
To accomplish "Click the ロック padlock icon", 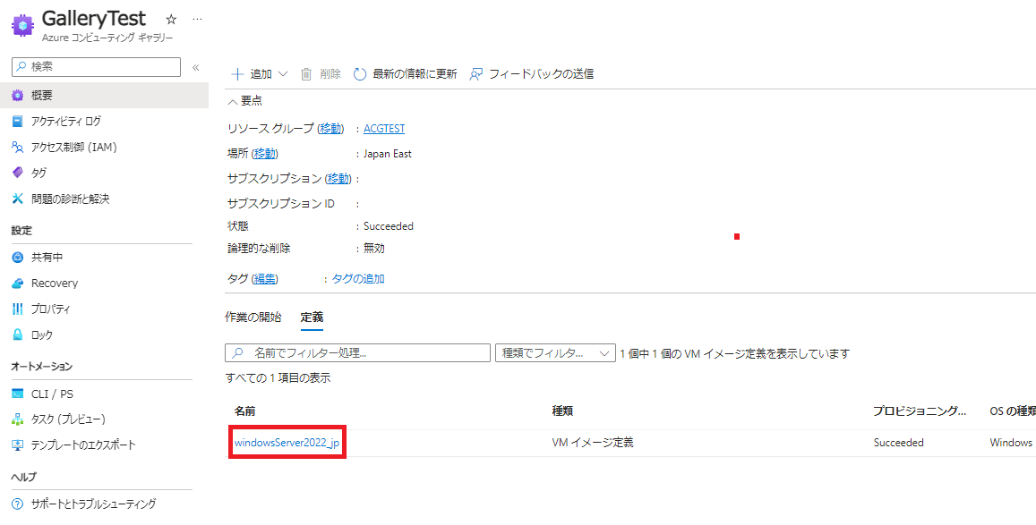I will [x=18, y=335].
